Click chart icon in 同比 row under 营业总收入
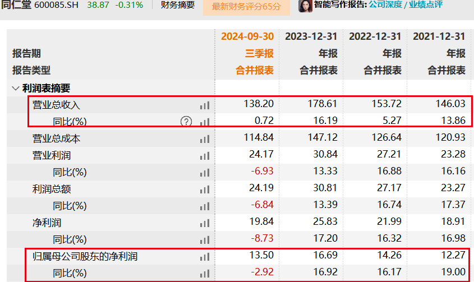Screen dimensions: 474x282 pyautogui.click(x=204, y=122)
